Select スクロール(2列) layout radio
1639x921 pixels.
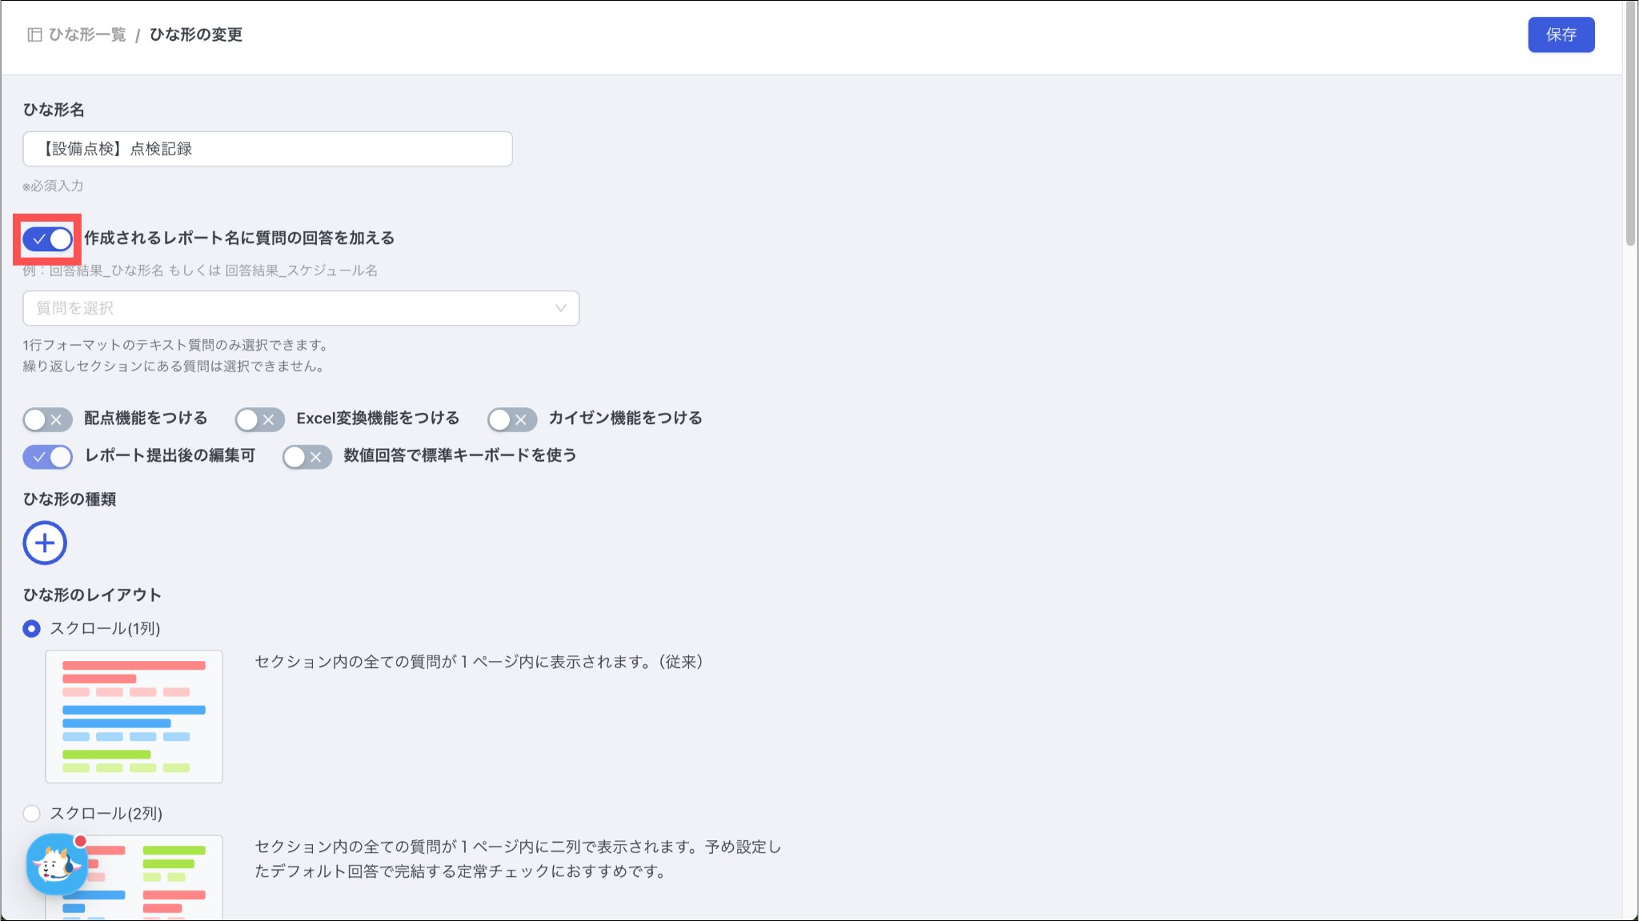coord(31,814)
